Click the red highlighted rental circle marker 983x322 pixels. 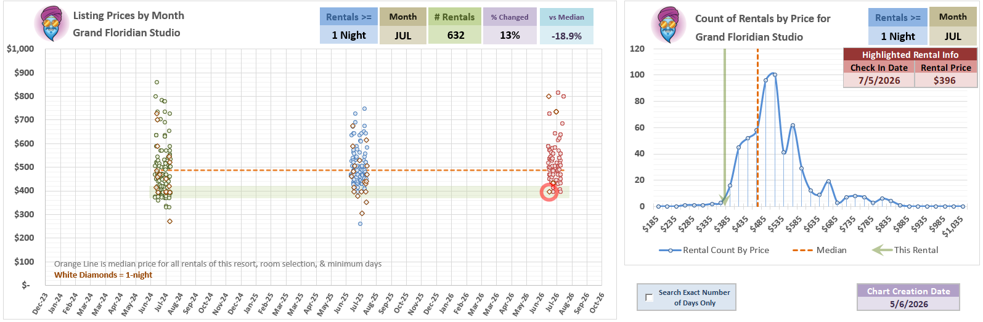[x=549, y=192]
